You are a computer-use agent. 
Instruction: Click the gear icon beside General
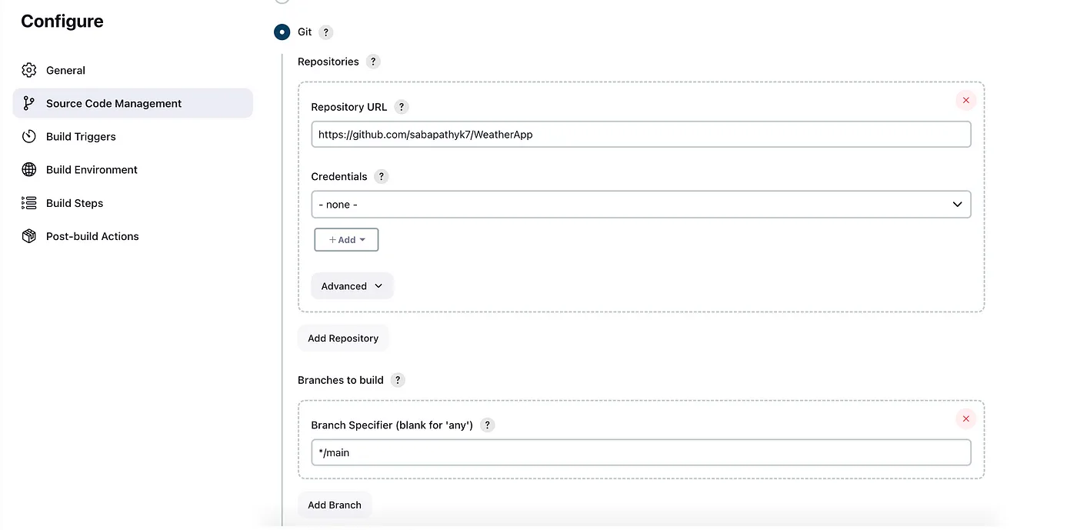pyautogui.click(x=28, y=70)
